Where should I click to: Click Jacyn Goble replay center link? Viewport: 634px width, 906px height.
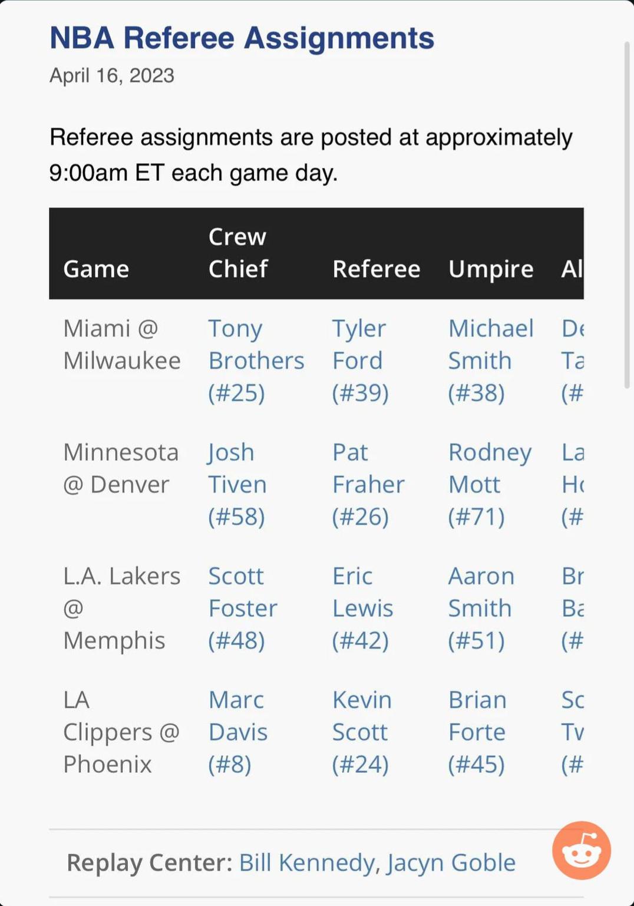[451, 862]
